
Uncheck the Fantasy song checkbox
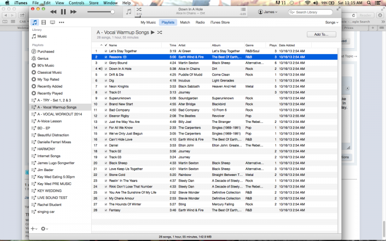tap(106, 210)
